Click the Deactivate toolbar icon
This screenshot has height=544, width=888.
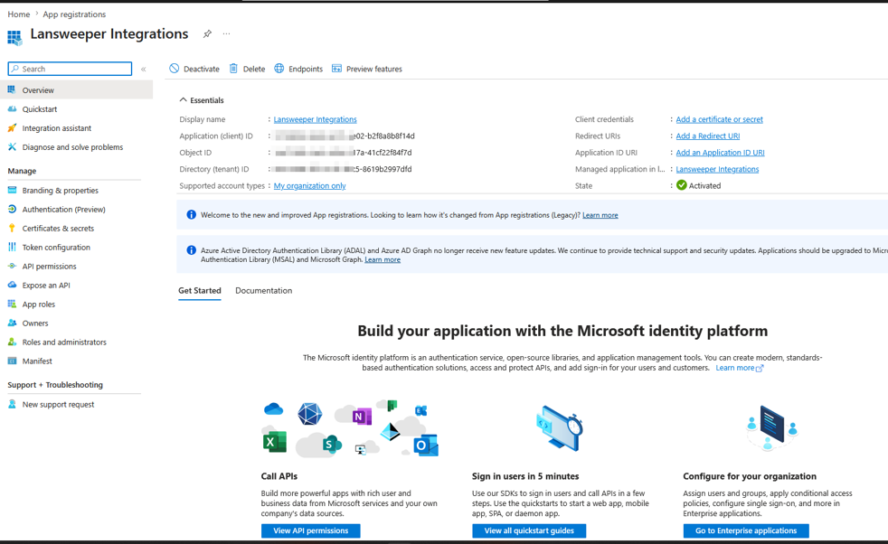[174, 69]
